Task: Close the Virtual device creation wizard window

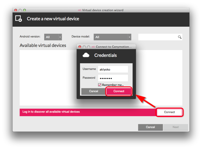Action: (16, 10)
